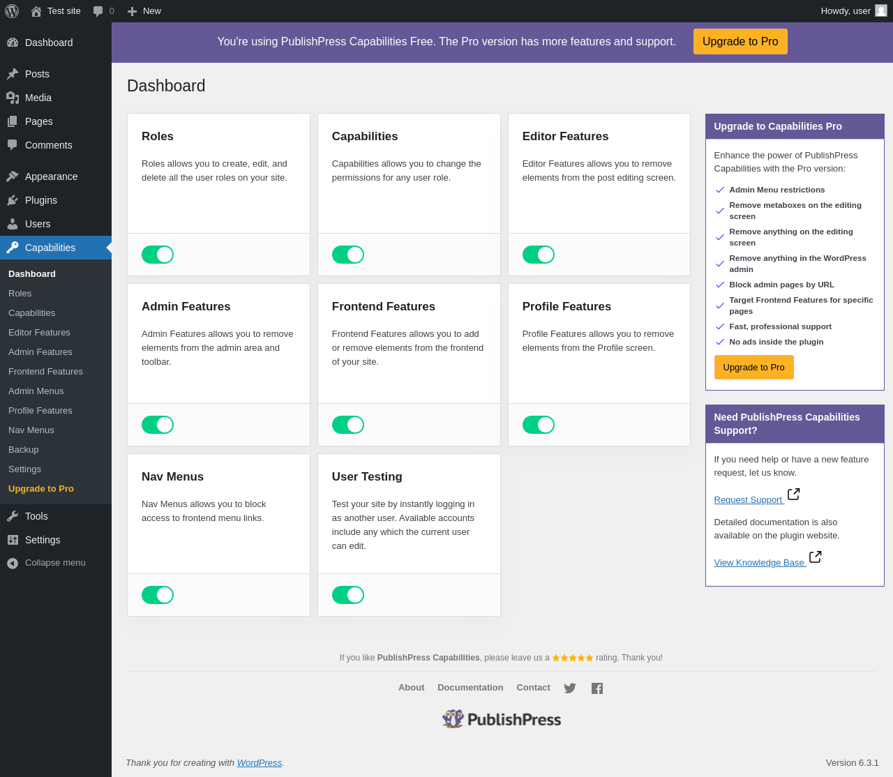The width and height of the screenshot is (893, 777).
Task: Click the Posts pushpin icon
Action: pos(13,74)
